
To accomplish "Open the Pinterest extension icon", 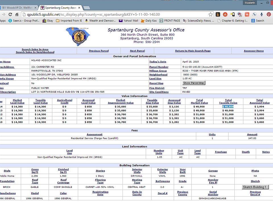I will pos(269,14).
